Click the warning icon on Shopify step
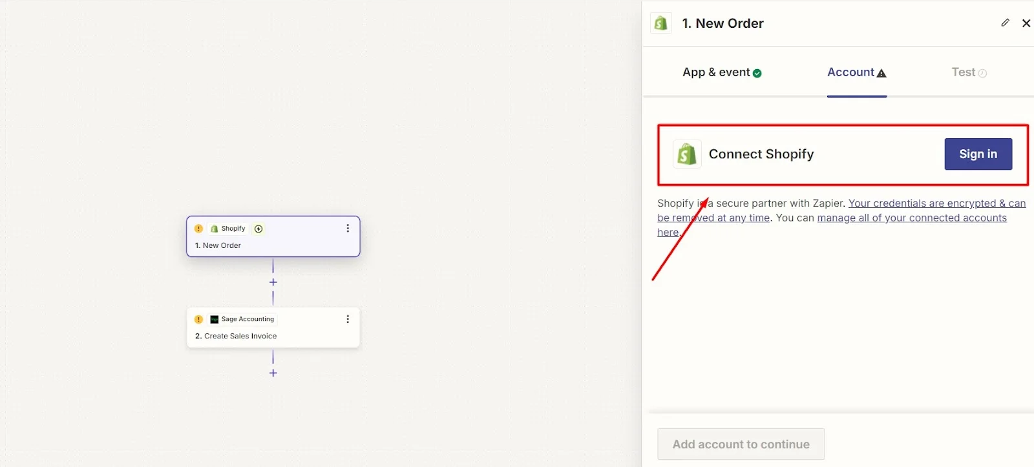 click(x=198, y=229)
